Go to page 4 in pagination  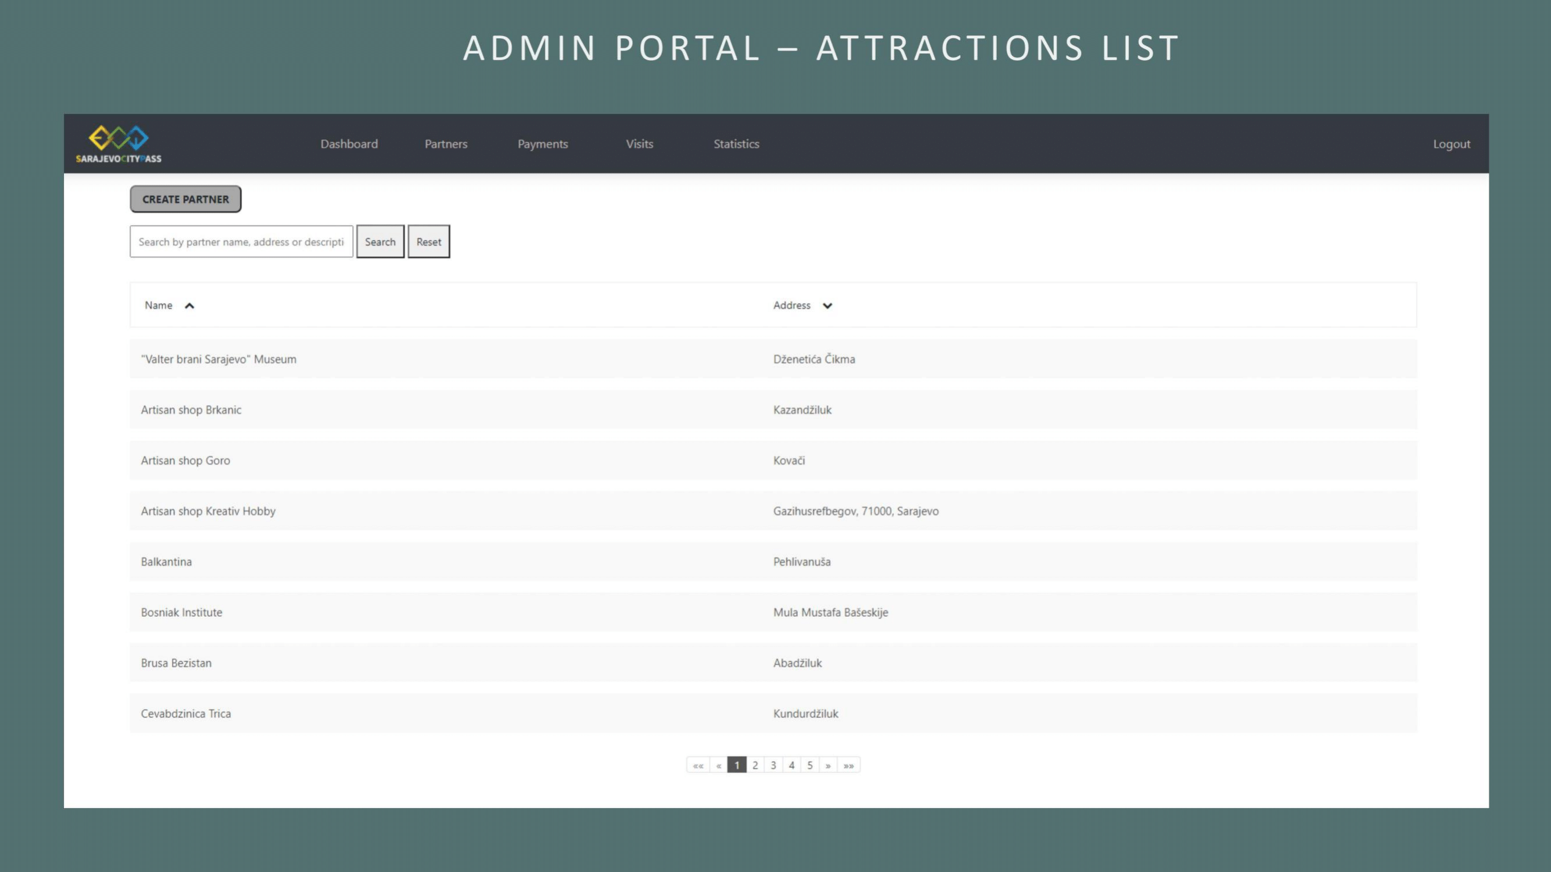click(x=791, y=766)
